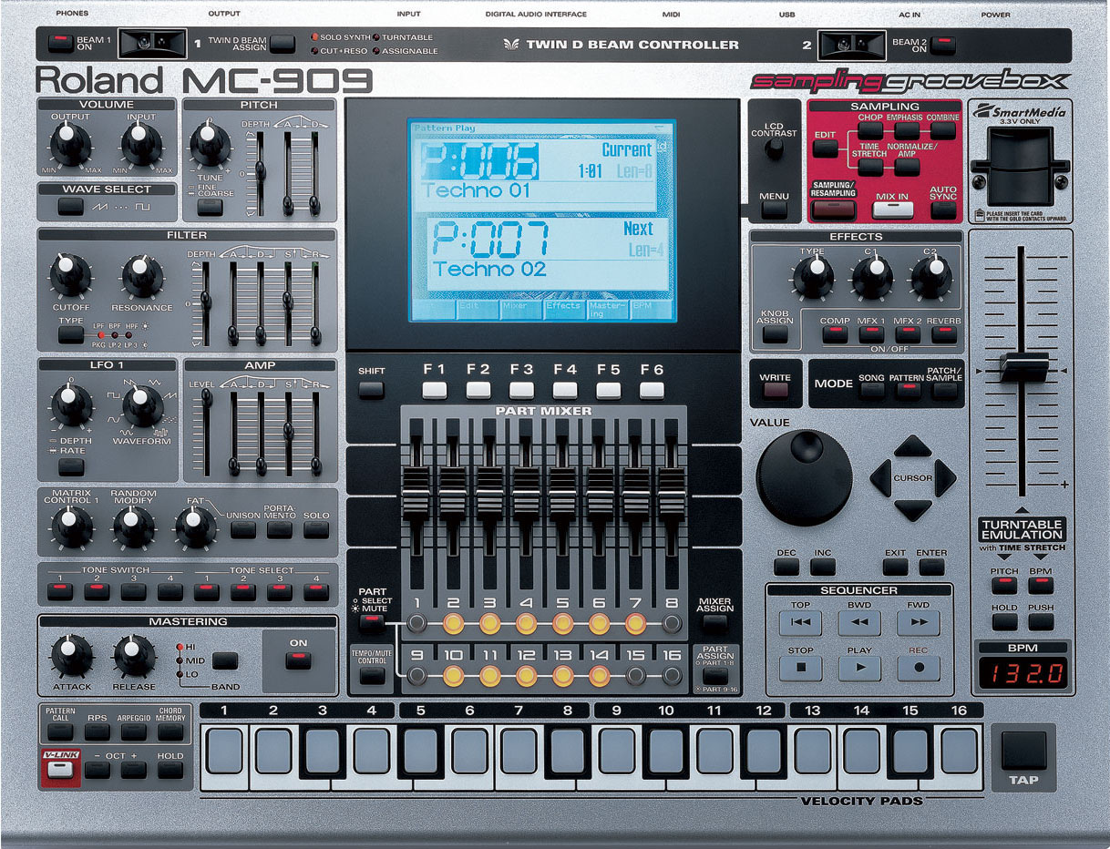Screen dimensions: 1110x849
Task: Toggle BEAM 1 ON switch
Action: pos(61,42)
